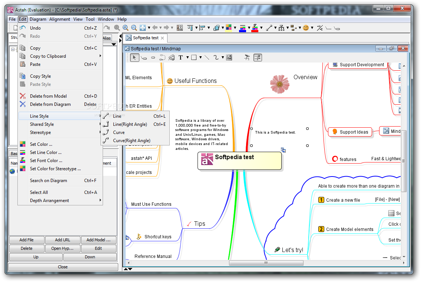Choose Line(Right Angle) from Line Style submenu
Screen dimensions: 421x282
(135, 124)
